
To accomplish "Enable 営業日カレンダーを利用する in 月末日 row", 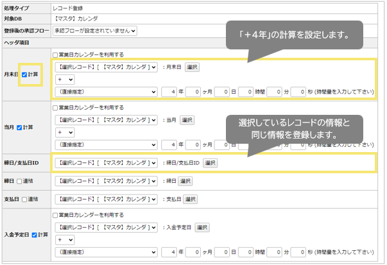I will pyautogui.click(x=56, y=55).
